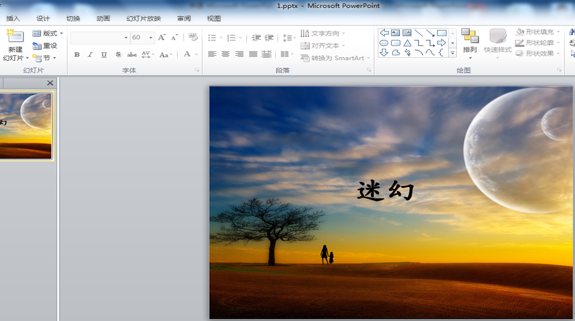
Task: Click the Reset (重设) button
Action: point(45,46)
